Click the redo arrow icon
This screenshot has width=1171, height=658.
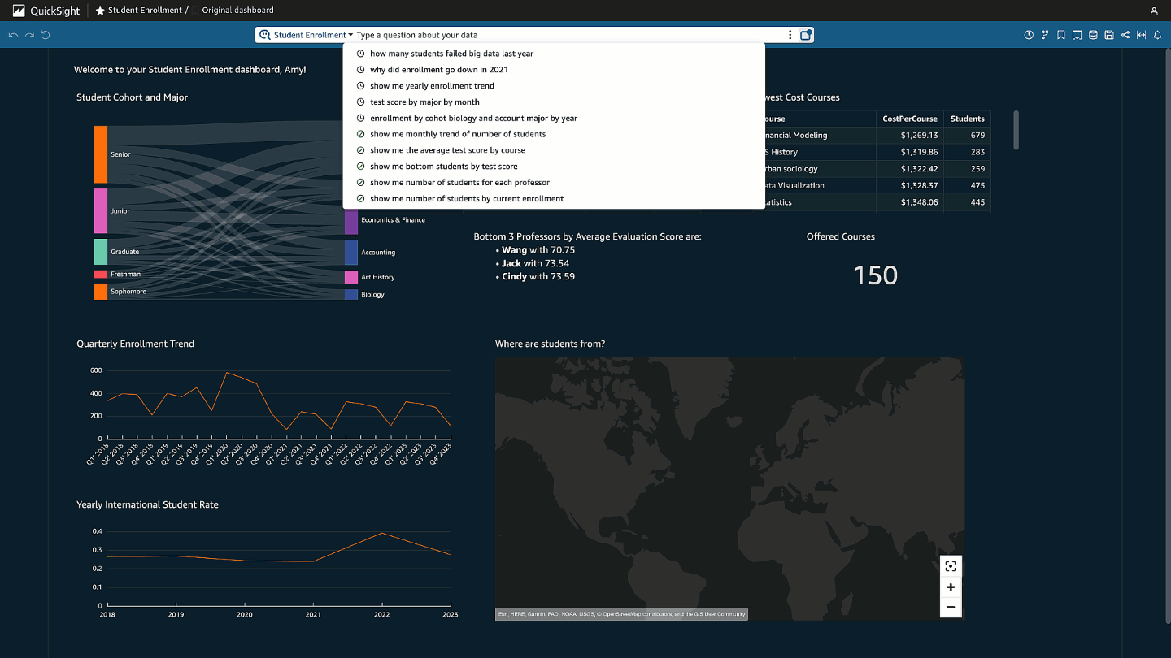click(x=29, y=35)
